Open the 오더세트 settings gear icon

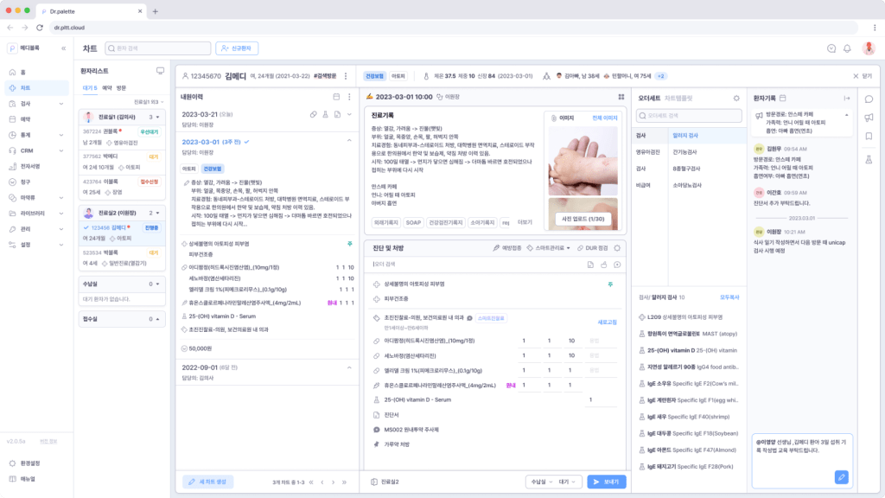click(736, 98)
